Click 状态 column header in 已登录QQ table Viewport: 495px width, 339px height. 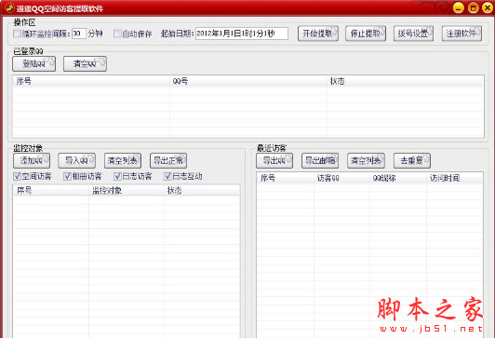click(406, 82)
